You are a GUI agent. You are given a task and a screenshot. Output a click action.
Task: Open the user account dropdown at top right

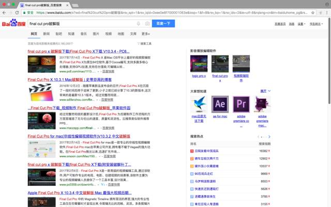click(x=316, y=24)
